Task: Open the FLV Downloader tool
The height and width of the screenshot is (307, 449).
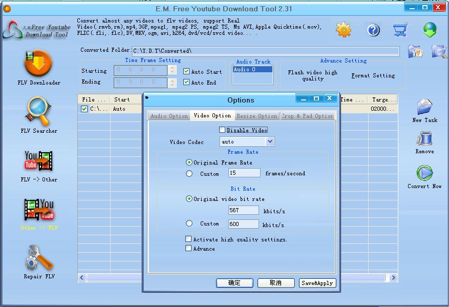Action: pyautogui.click(x=38, y=63)
